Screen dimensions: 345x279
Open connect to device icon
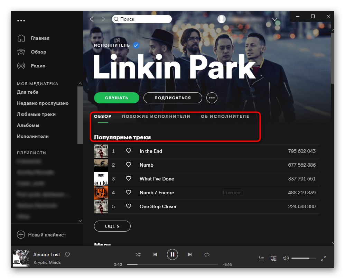click(273, 258)
